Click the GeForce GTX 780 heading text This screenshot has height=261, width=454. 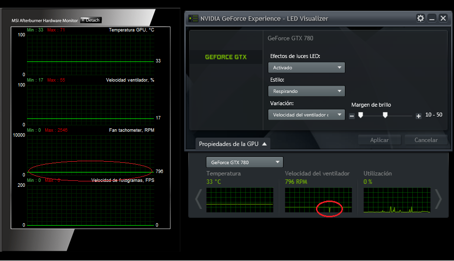[x=290, y=38]
